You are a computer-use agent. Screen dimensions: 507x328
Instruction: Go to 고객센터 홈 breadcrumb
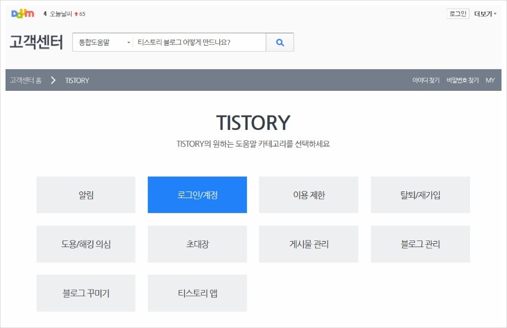click(x=26, y=80)
